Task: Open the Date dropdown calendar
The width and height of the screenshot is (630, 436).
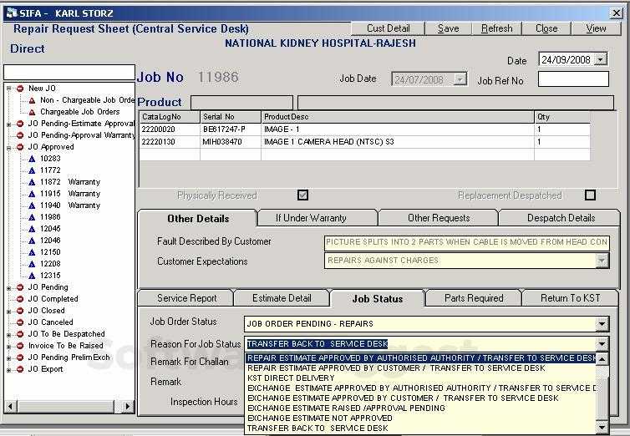Action: [600, 59]
